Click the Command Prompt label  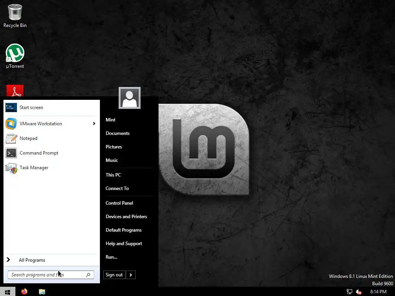tap(39, 153)
